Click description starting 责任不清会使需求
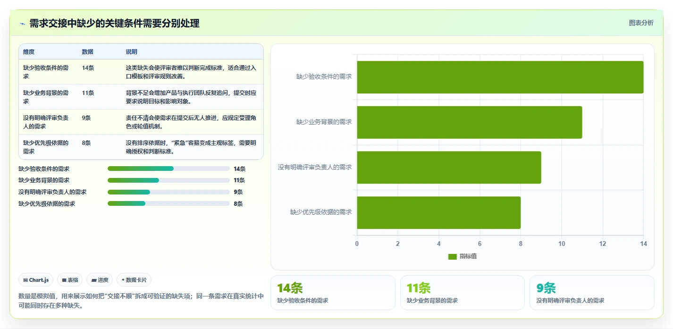The image size is (673, 329). pyautogui.click(x=191, y=122)
